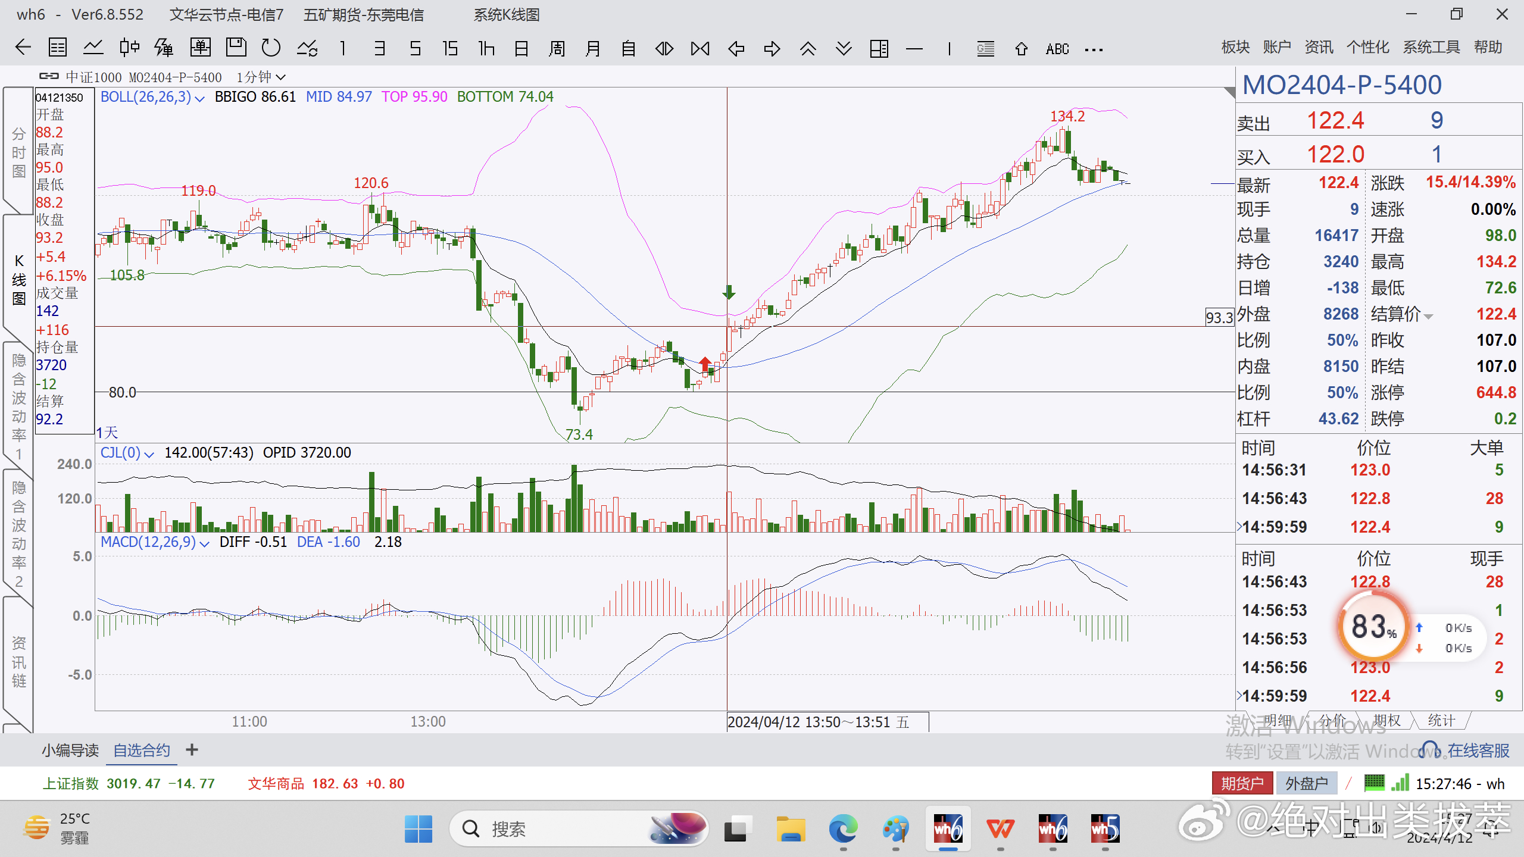Select the 5-minute period button

[415, 48]
